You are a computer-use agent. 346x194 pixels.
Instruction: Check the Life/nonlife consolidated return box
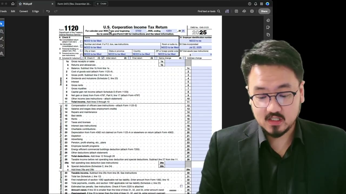pyautogui.click(x=81, y=46)
